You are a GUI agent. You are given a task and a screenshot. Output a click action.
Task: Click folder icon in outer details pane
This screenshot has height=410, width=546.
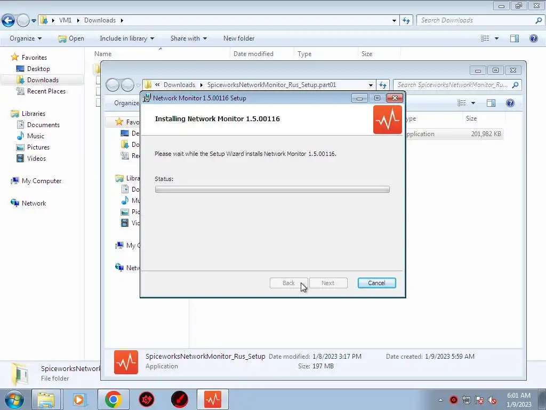(x=20, y=373)
